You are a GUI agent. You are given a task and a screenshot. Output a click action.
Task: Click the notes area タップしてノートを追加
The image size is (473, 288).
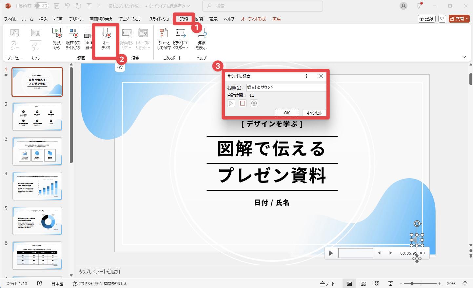(x=100, y=271)
